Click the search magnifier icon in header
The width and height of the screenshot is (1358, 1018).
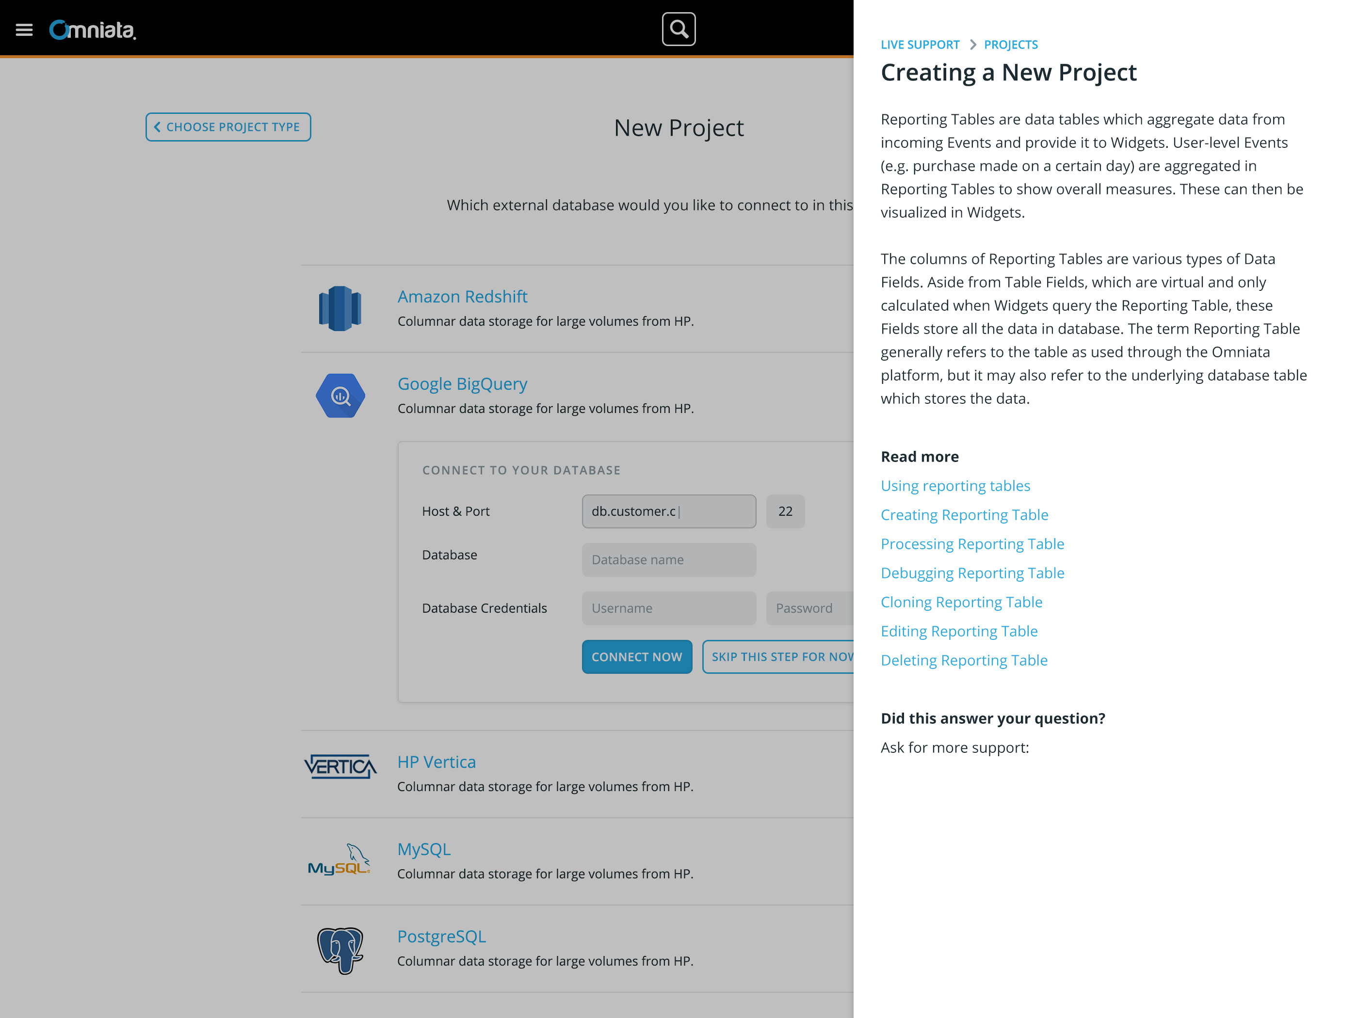(x=679, y=29)
